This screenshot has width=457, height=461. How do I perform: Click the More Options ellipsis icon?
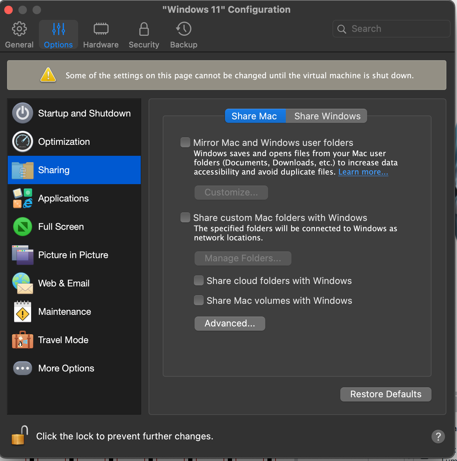coord(23,368)
